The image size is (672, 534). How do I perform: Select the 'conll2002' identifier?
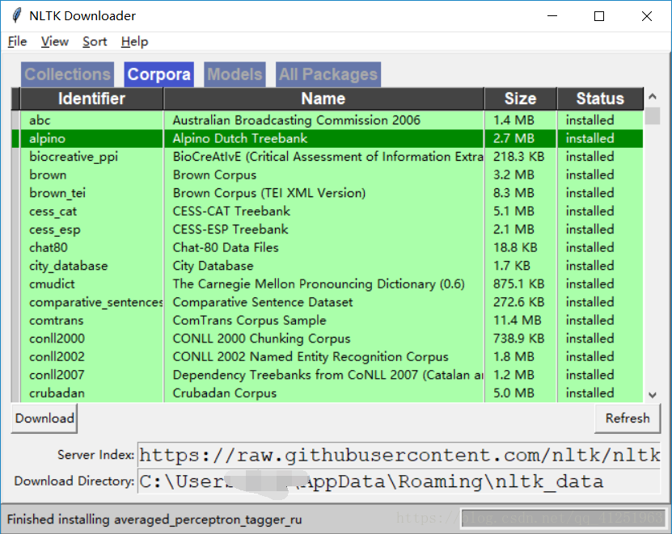click(x=57, y=357)
